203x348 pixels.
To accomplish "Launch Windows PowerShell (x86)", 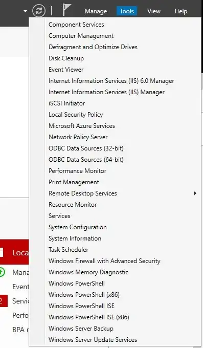I will tap(84, 295).
